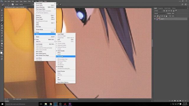Image resolution: width=189 pixels, height=106 pixels.
Task: Click the lock position icon
Action: pyautogui.click(x=162, y=16)
